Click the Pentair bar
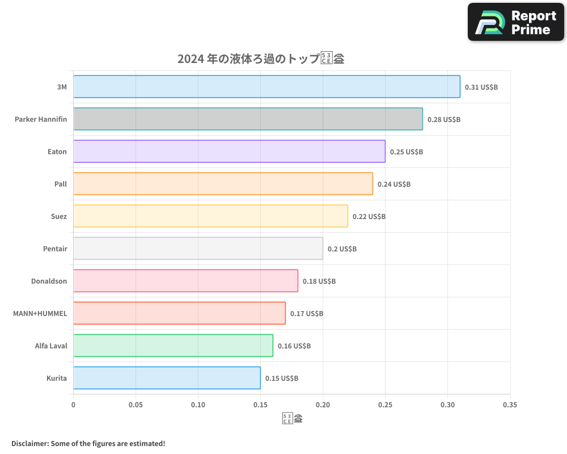The height and width of the screenshot is (454, 567). pos(198,249)
